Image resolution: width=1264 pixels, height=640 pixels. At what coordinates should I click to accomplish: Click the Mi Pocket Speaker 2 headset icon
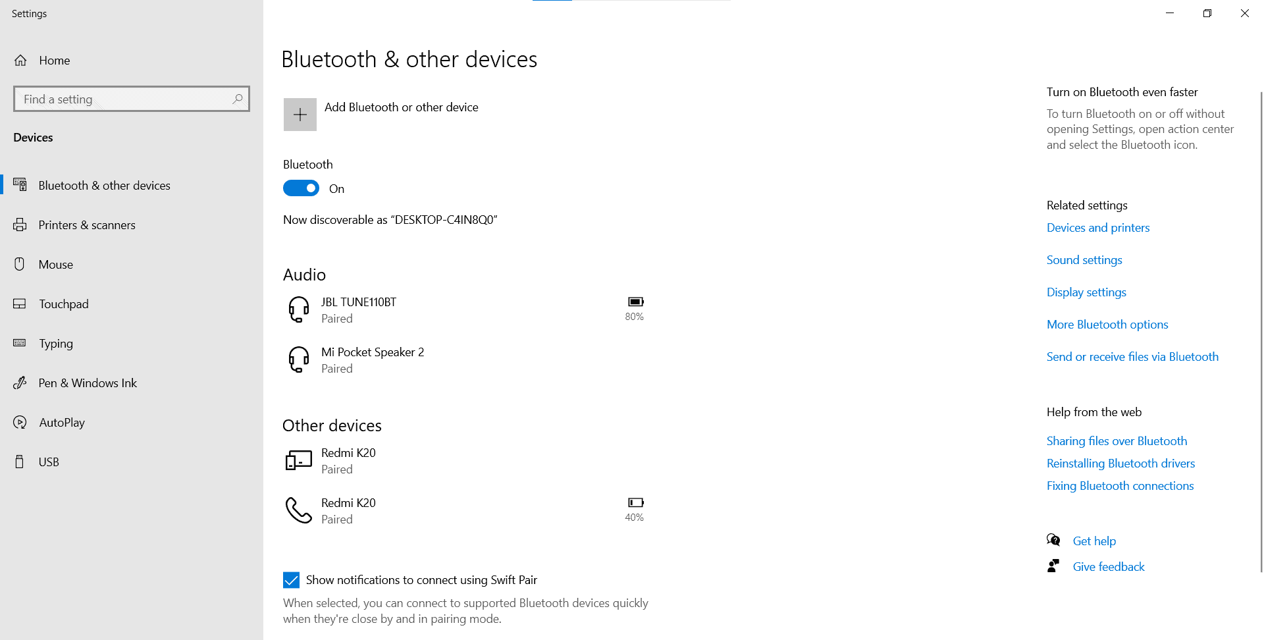coord(299,360)
